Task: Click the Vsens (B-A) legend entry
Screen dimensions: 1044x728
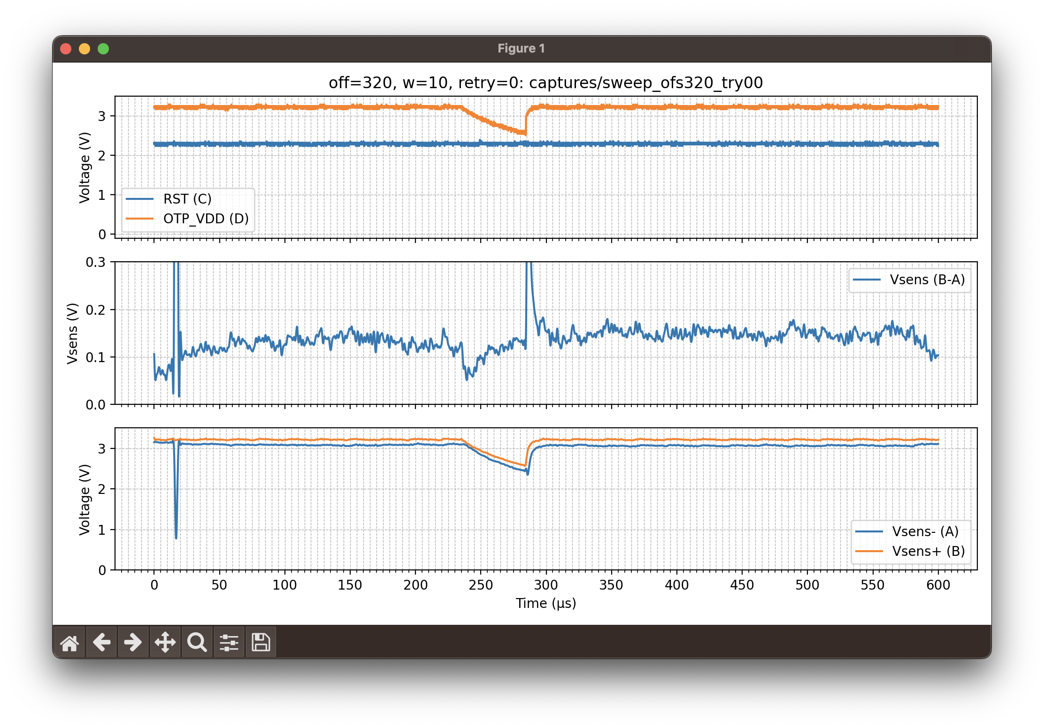Action: click(927, 280)
